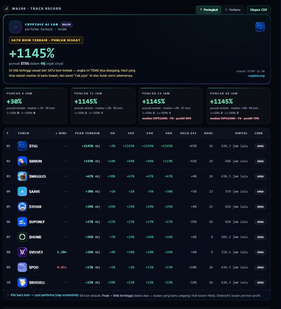This screenshot has width=281, height=309.
Task: Sort by the 12H column header
Action: click(x=131, y=133)
